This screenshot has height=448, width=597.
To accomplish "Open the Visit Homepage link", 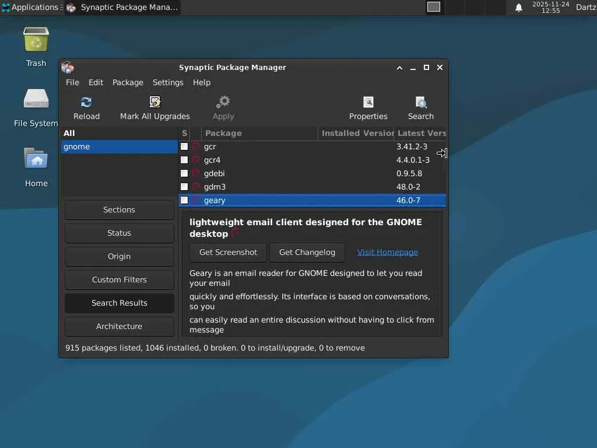I will pos(388,252).
